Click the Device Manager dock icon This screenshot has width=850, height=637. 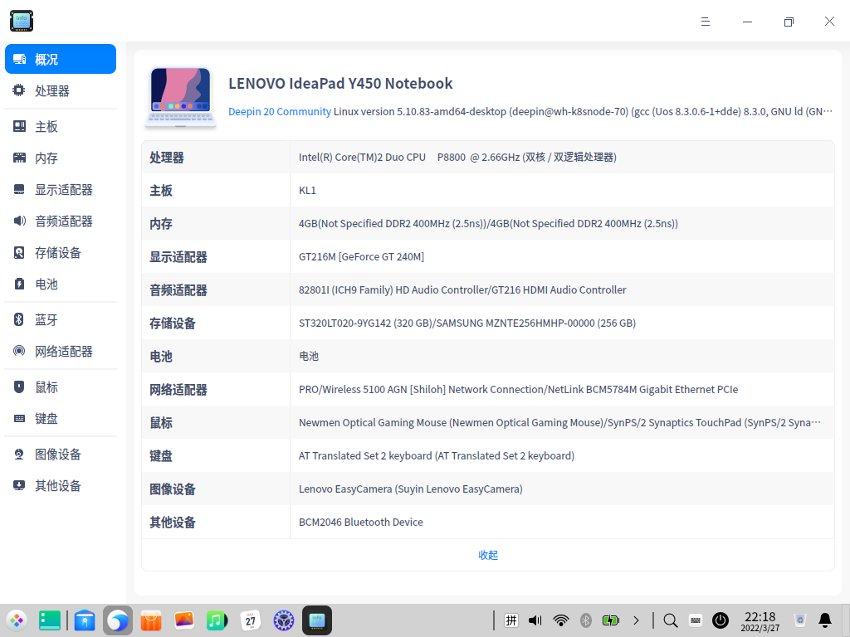(x=316, y=620)
